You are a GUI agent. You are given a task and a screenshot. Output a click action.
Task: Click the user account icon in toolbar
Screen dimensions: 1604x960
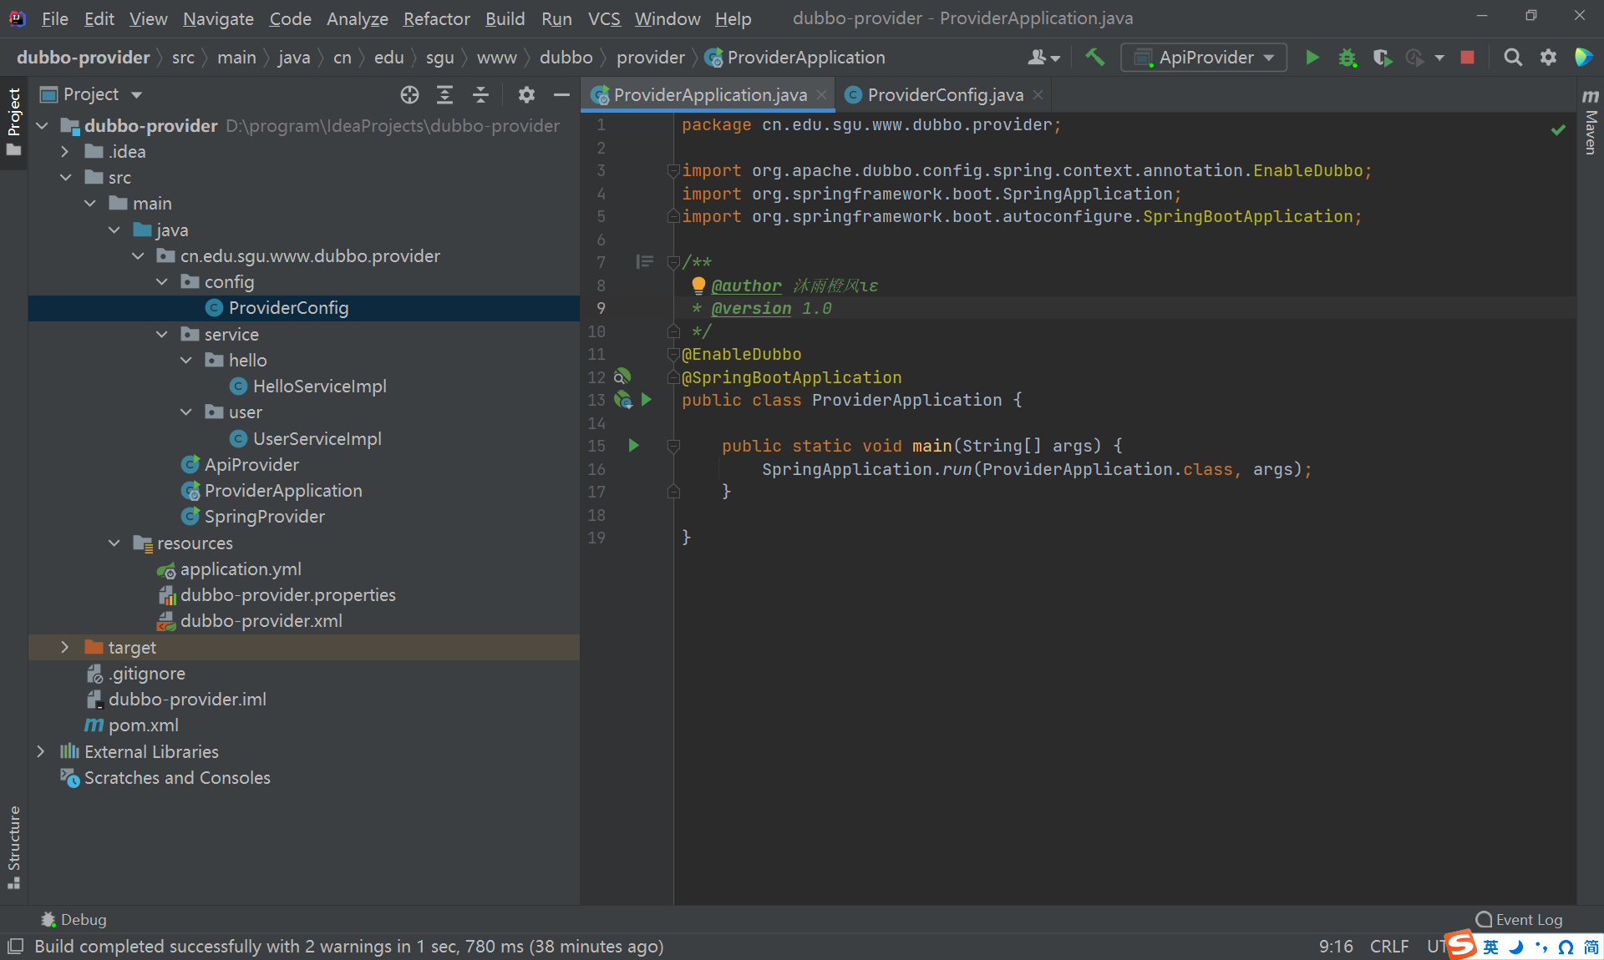coord(1043,57)
